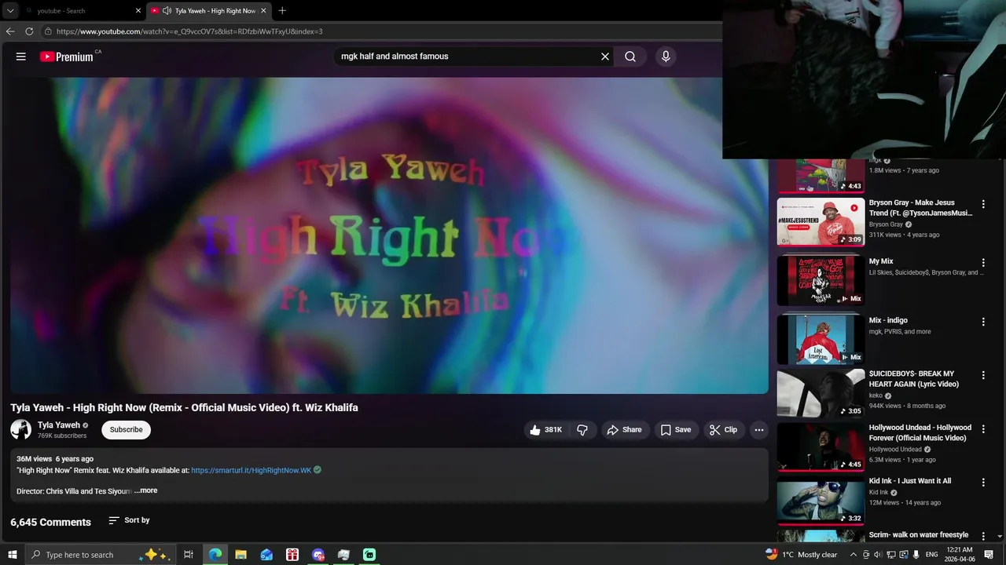1006x565 pixels.
Task: Click the taskbar 'Type here to search' box
Action: click(100, 555)
